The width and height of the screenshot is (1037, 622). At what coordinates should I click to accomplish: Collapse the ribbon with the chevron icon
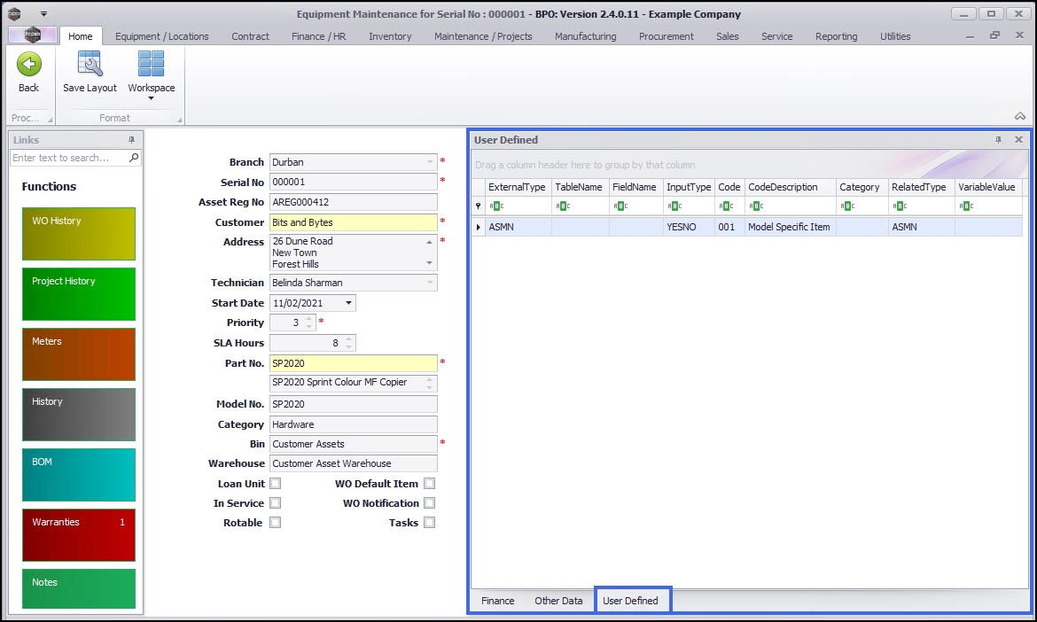1020,116
